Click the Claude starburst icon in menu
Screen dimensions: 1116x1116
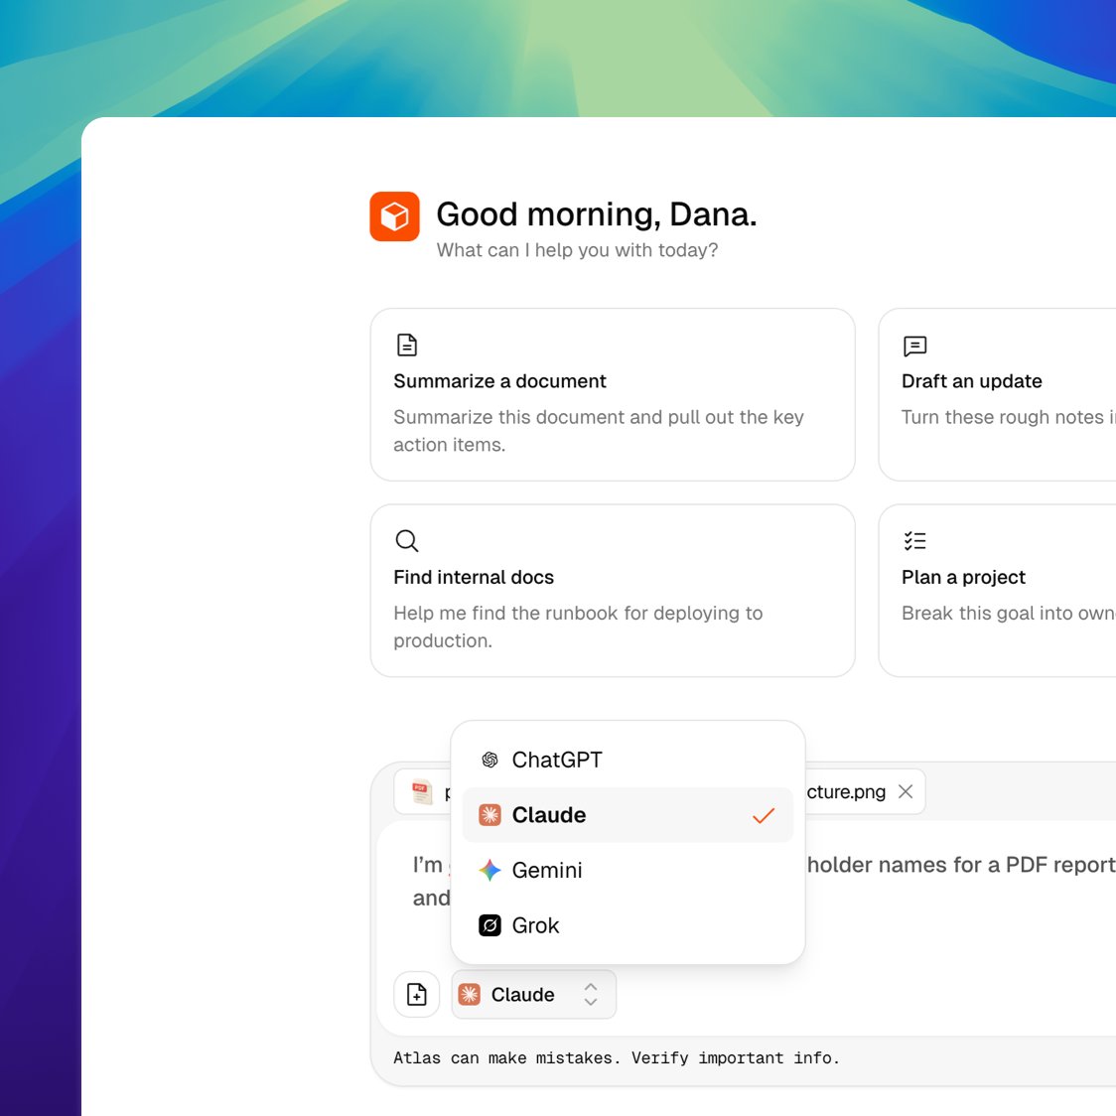coord(489,815)
